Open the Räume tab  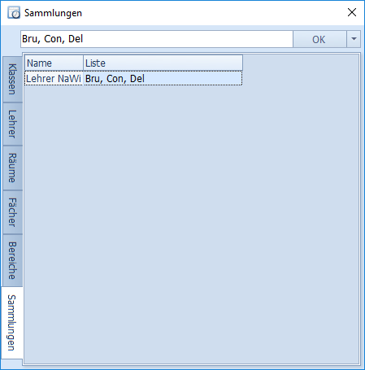[12, 168]
